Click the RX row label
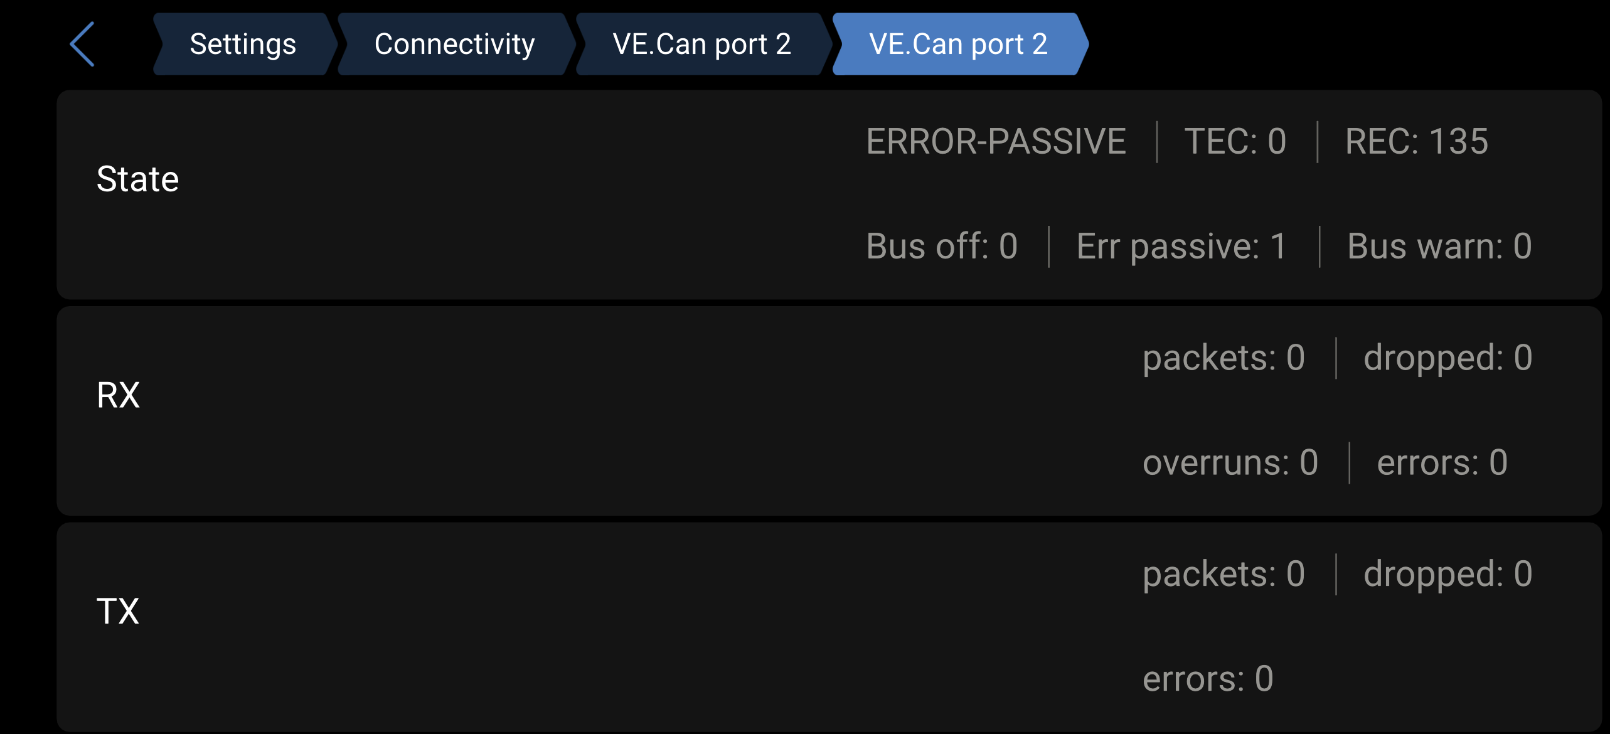The width and height of the screenshot is (1610, 734). click(119, 395)
